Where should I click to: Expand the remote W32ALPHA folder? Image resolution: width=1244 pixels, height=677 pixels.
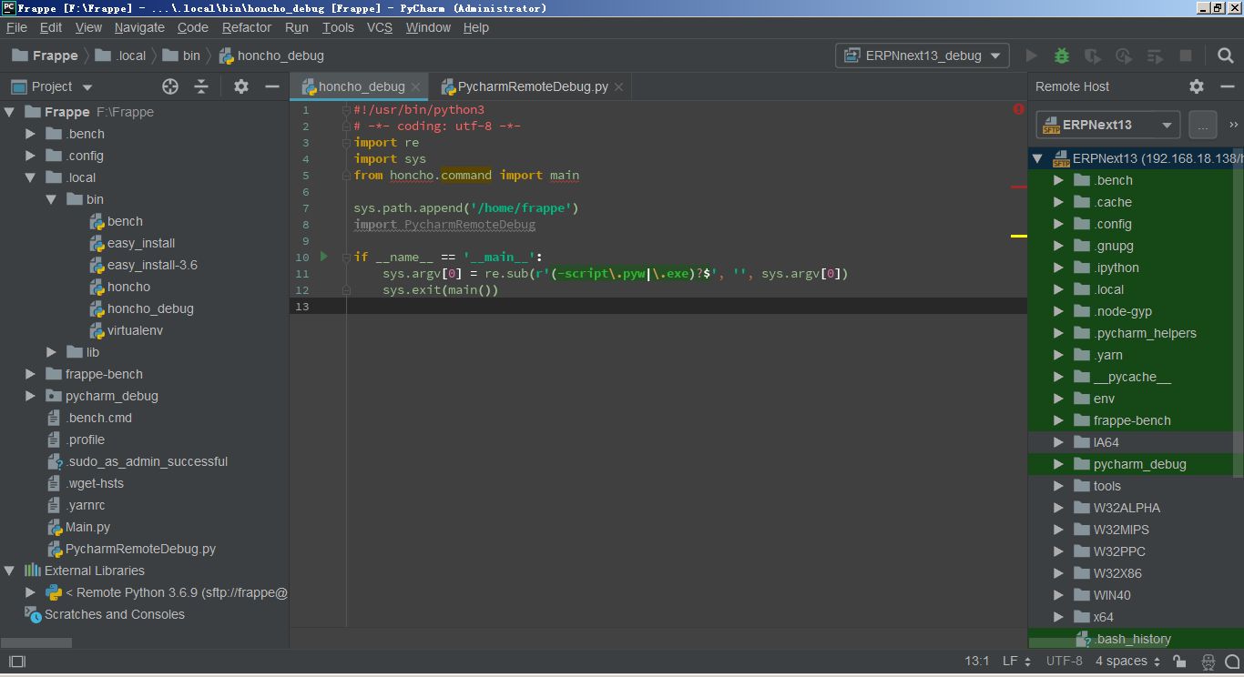coord(1058,508)
